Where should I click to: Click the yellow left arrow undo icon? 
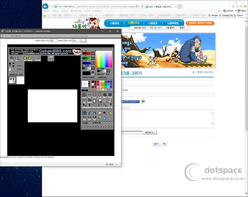point(25,58)
